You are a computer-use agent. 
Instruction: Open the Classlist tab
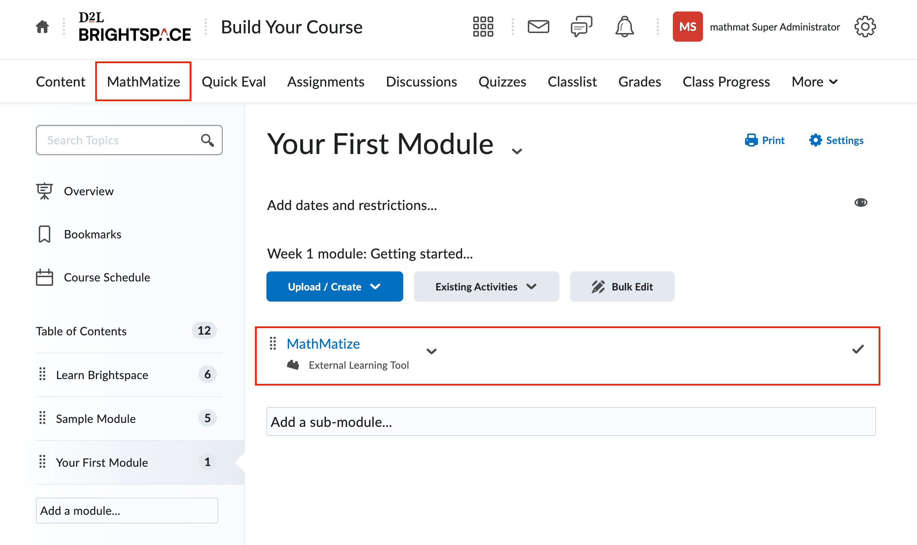click(572, 81)
